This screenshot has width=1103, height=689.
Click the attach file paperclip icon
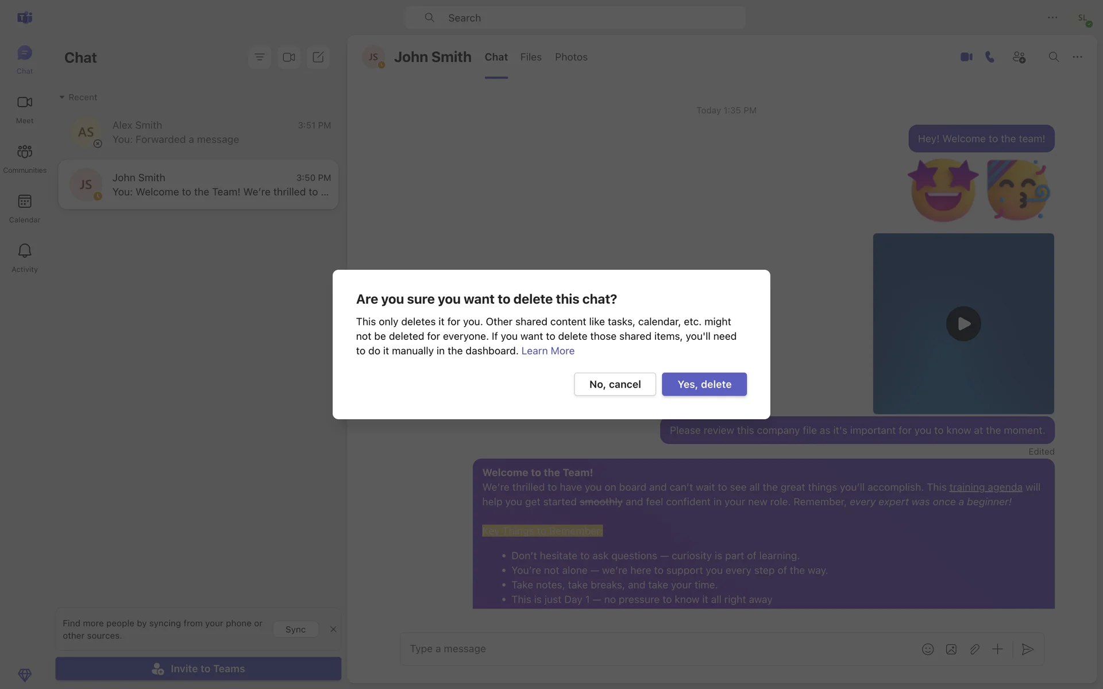pyautogui.click(x=974, y=649)
